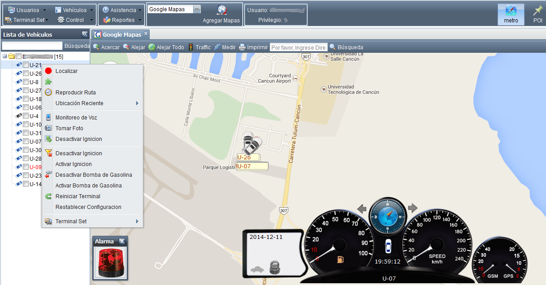The height and width of the screenshot is (285, 546).
Task: Collapse the Lista de Vehículos panel
Action: pyautogui.click(x=85, y=34)
